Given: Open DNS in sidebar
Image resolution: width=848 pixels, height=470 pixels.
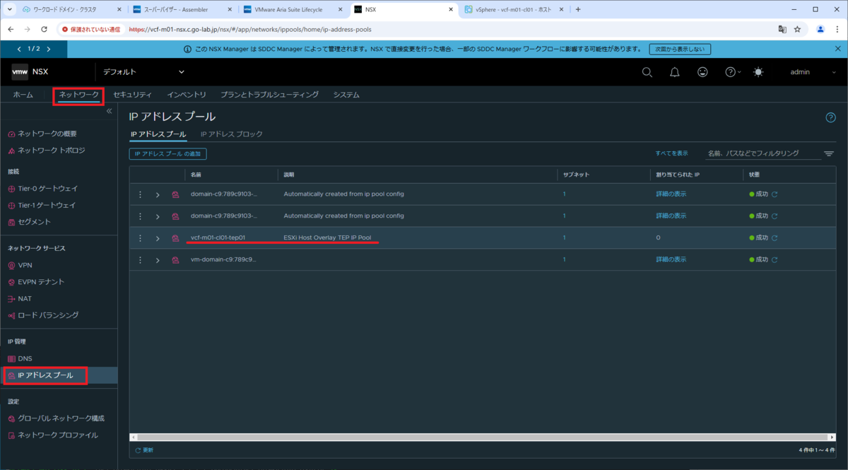Looking at the screenshot, I should coord(25,359).
